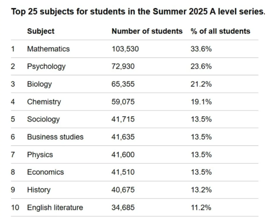Viewport: 268px width, 219px height.
Task: Select the Chemistry subject cell
Action: [x=44, y=102]
